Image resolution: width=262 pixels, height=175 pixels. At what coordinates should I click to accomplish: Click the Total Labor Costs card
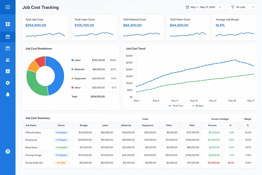pyautogui.click(x=94, y=28)
